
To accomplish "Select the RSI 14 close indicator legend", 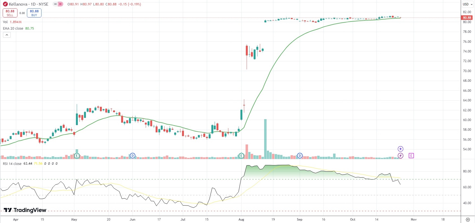I will pos(12,164).
